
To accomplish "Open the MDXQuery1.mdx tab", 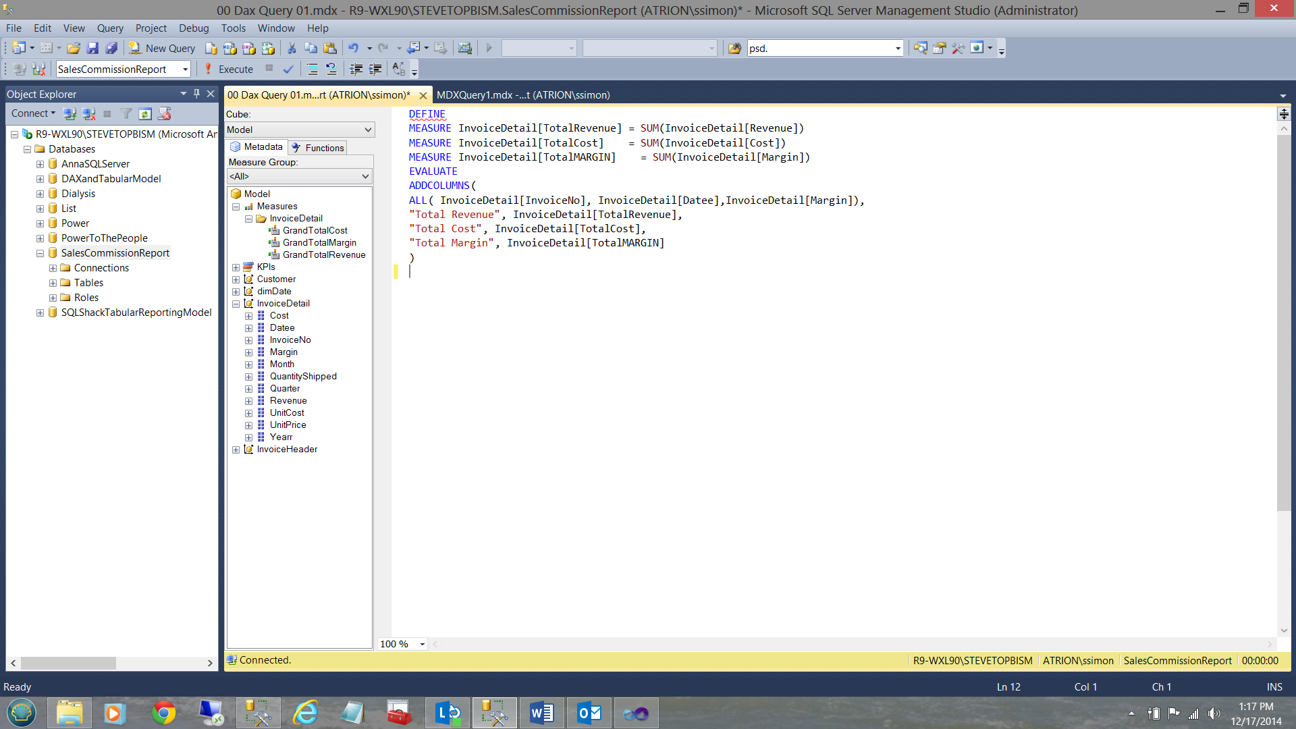I will click(523, 95).
